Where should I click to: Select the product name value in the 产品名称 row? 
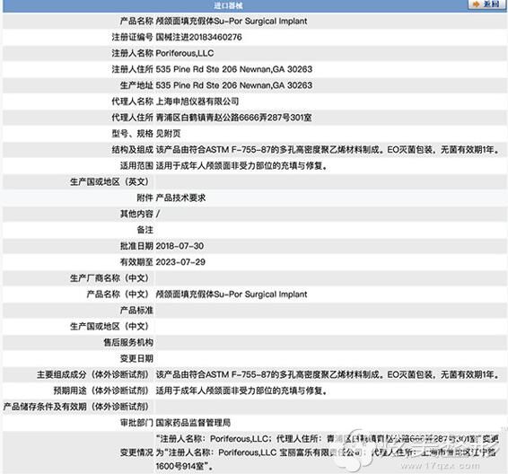[x=232, y=22]
